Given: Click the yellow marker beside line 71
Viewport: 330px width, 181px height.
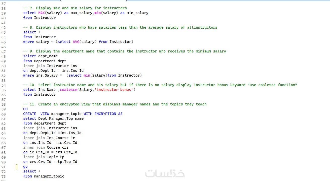Looking at the screenshot, I should coord(17,167).
